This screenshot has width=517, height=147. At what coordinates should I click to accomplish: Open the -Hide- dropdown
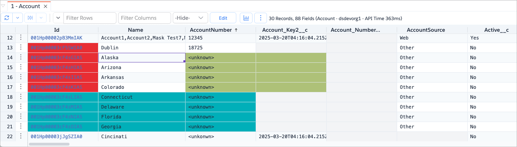point(190,18)
